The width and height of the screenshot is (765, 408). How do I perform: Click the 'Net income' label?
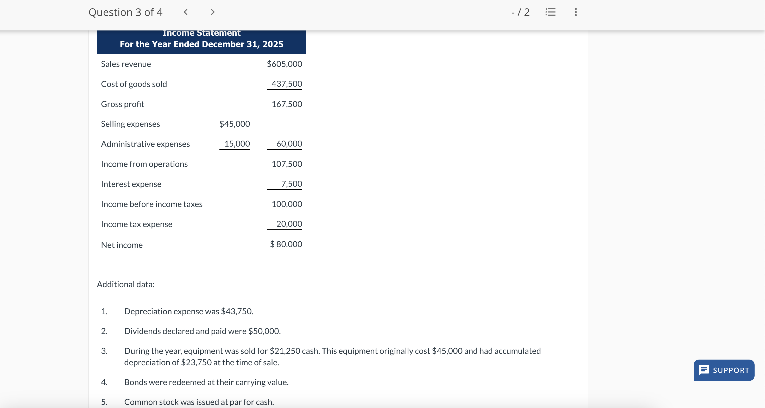click(x=122, y=245)
